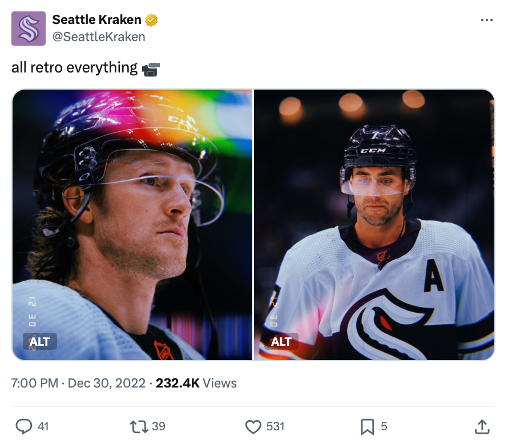Open the @SeattleKraken handle link
This screenshot has height=444, width=508.
[x=99, y=37]
